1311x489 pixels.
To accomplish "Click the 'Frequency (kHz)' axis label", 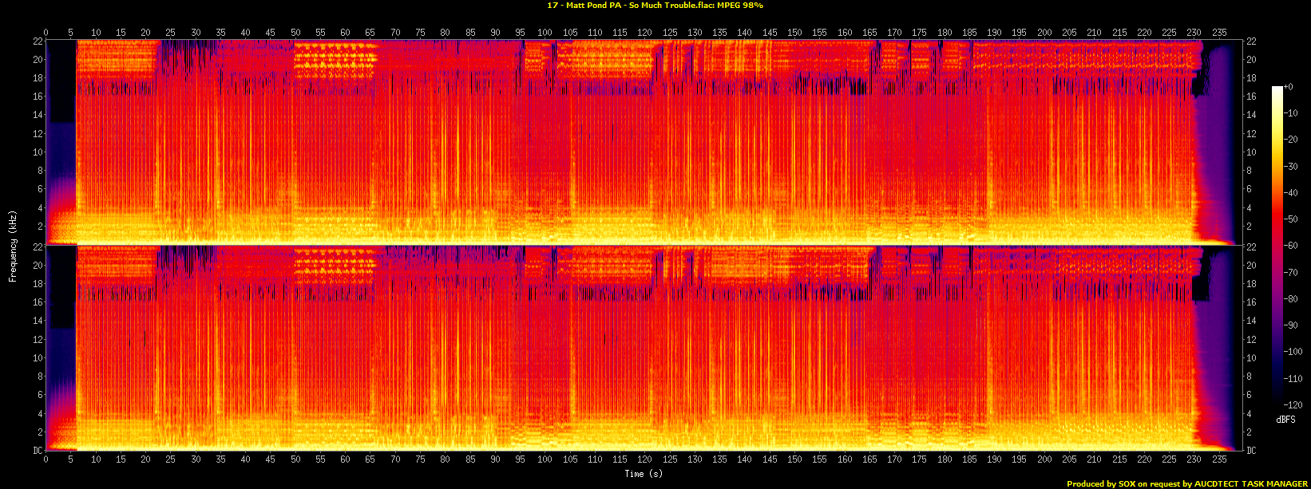I will tap(13, 245).
